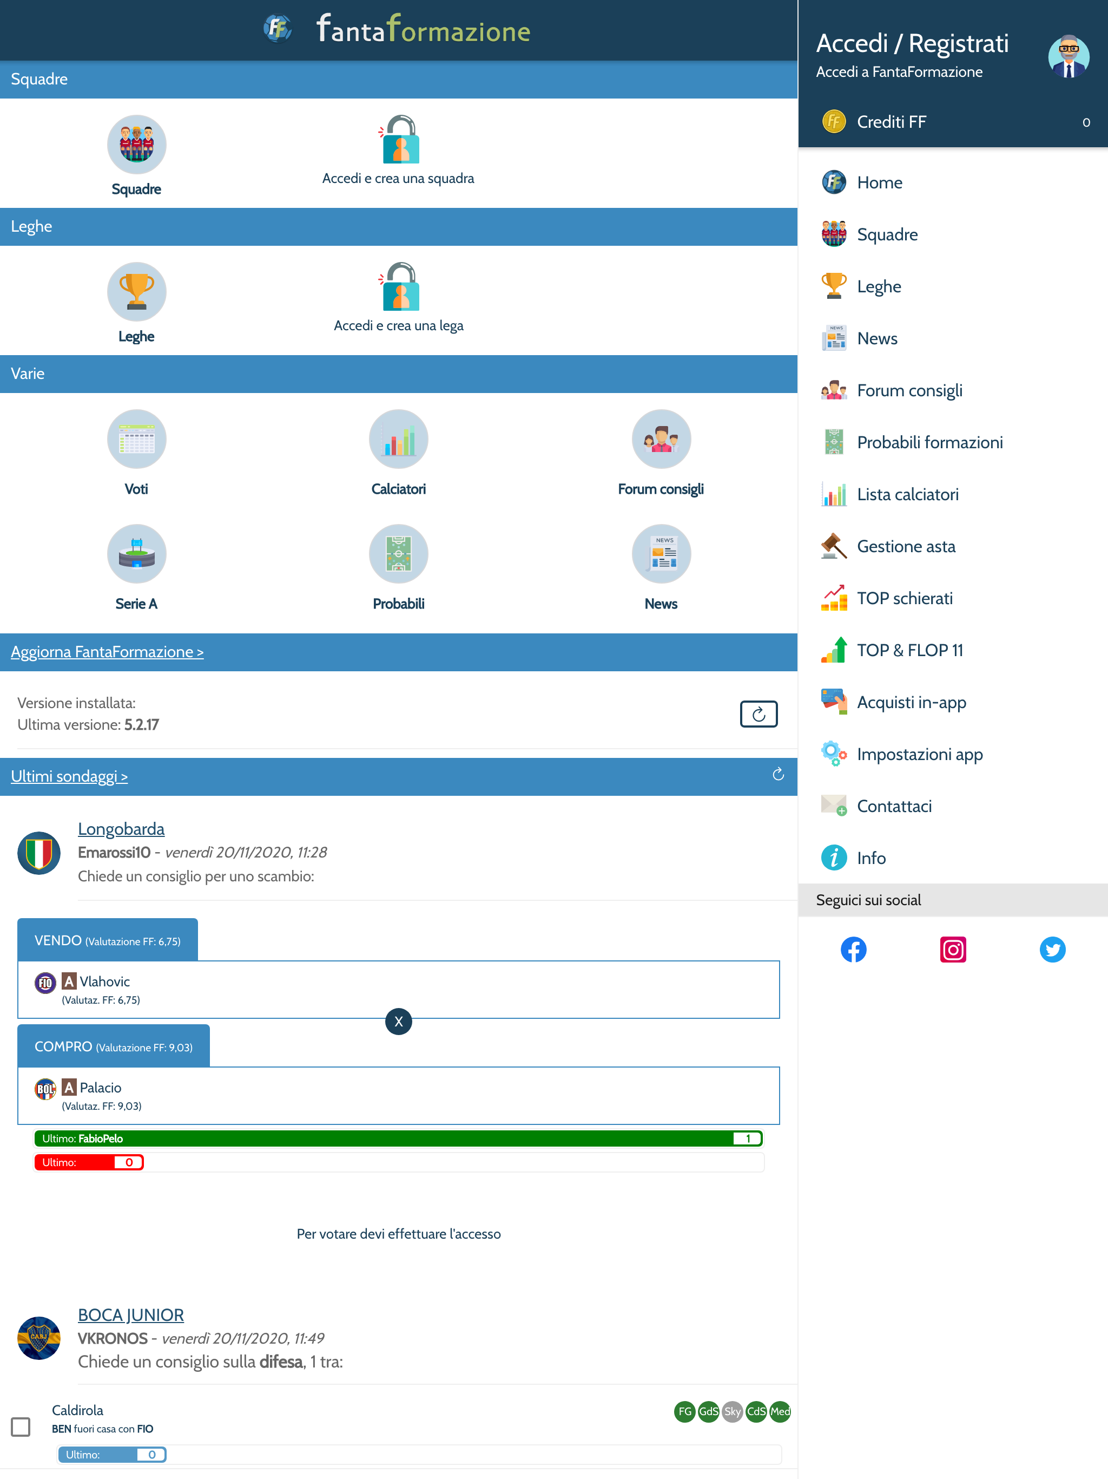Open the Facebook social icon
Screen dimensions: 1108x1479
tap(853, 950)
